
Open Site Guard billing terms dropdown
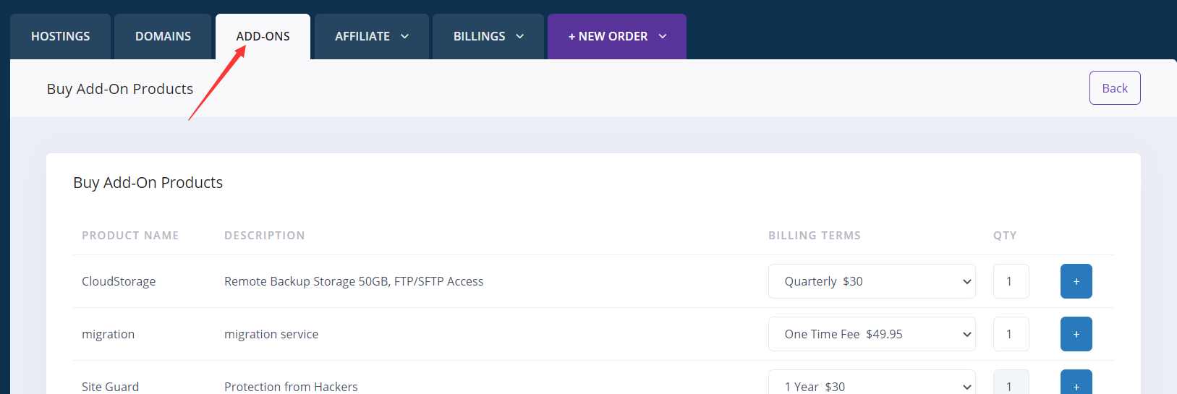coord(871,385)
